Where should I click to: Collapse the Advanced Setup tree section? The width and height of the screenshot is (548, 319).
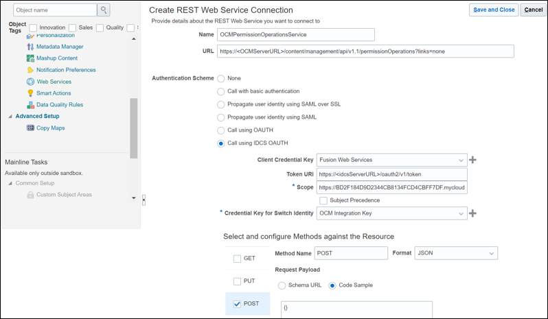tap(10, 116)
